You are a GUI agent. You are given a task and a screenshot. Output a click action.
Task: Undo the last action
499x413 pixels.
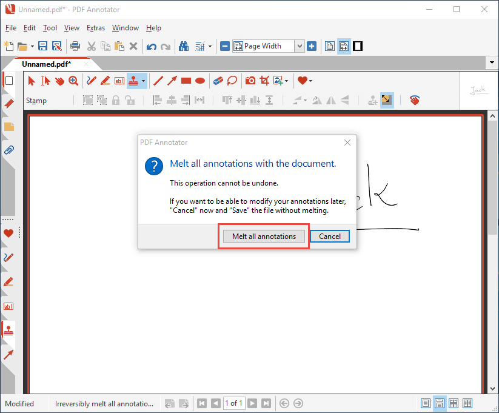point(152,47)
